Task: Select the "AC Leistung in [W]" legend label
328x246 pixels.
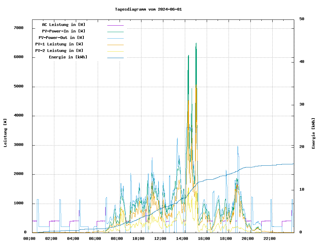Action: pyautogui.click(x=64, y=25)
